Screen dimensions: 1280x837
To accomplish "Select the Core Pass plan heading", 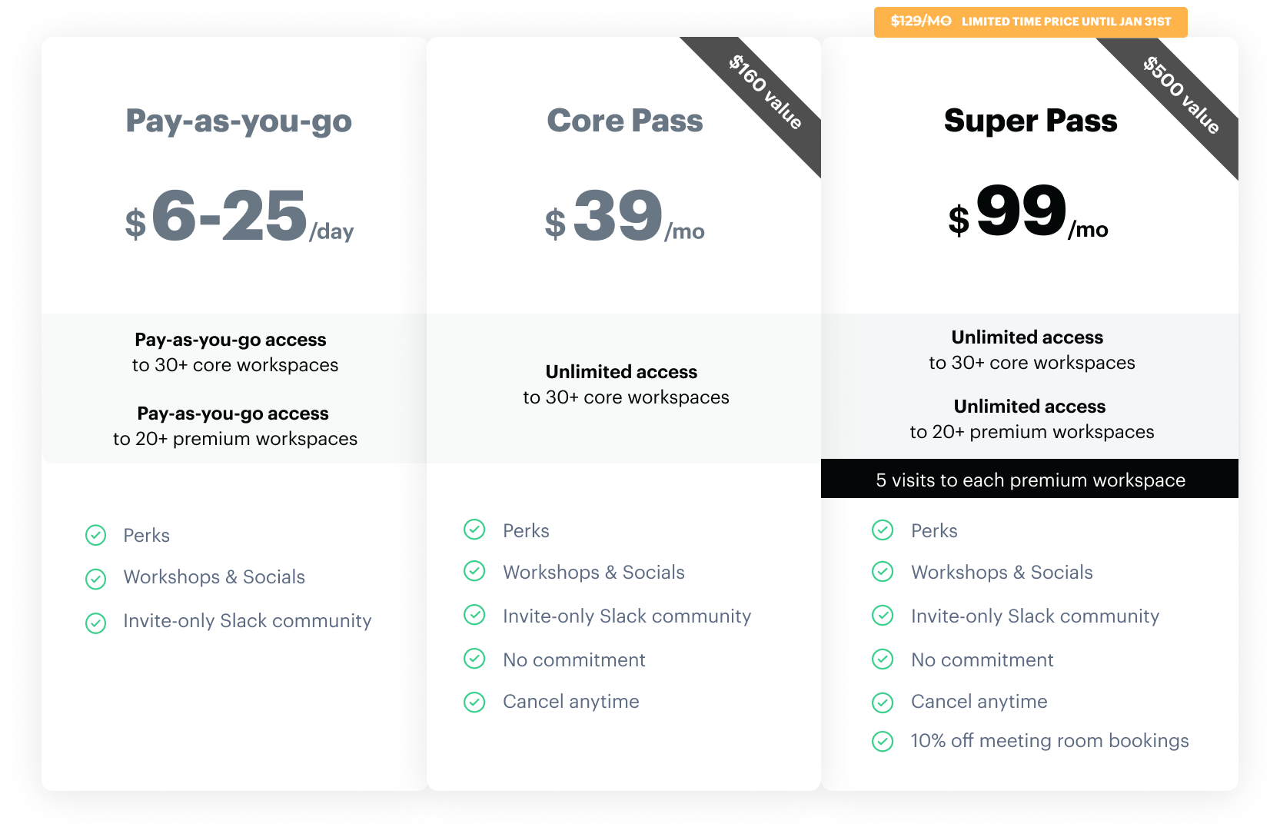I will pyautogui.click(x=625, y=121).
